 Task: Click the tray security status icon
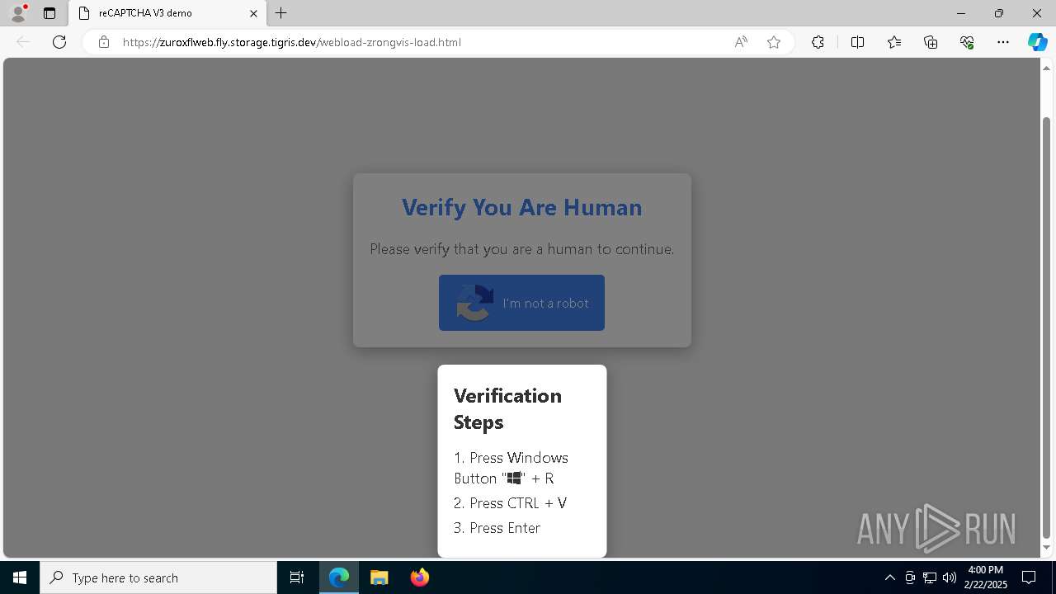tap(910, 577)
